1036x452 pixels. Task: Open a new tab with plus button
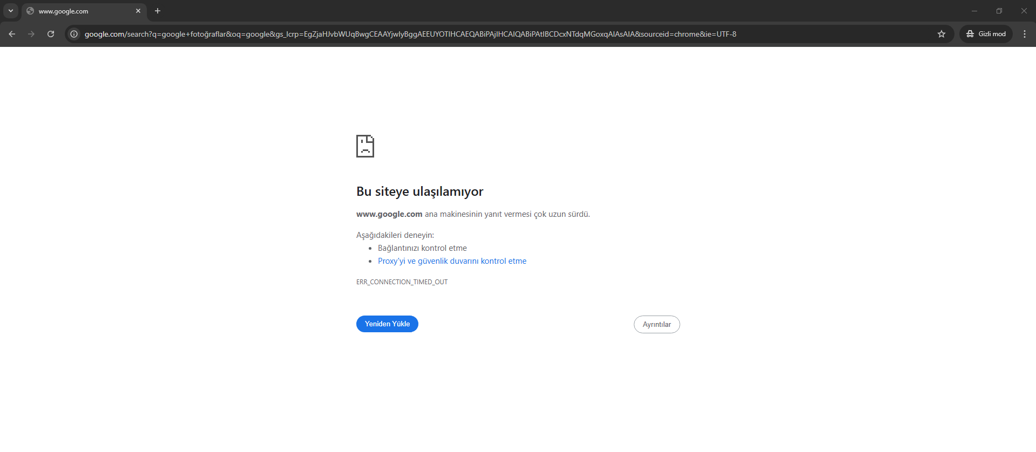(x=158, y=11)
